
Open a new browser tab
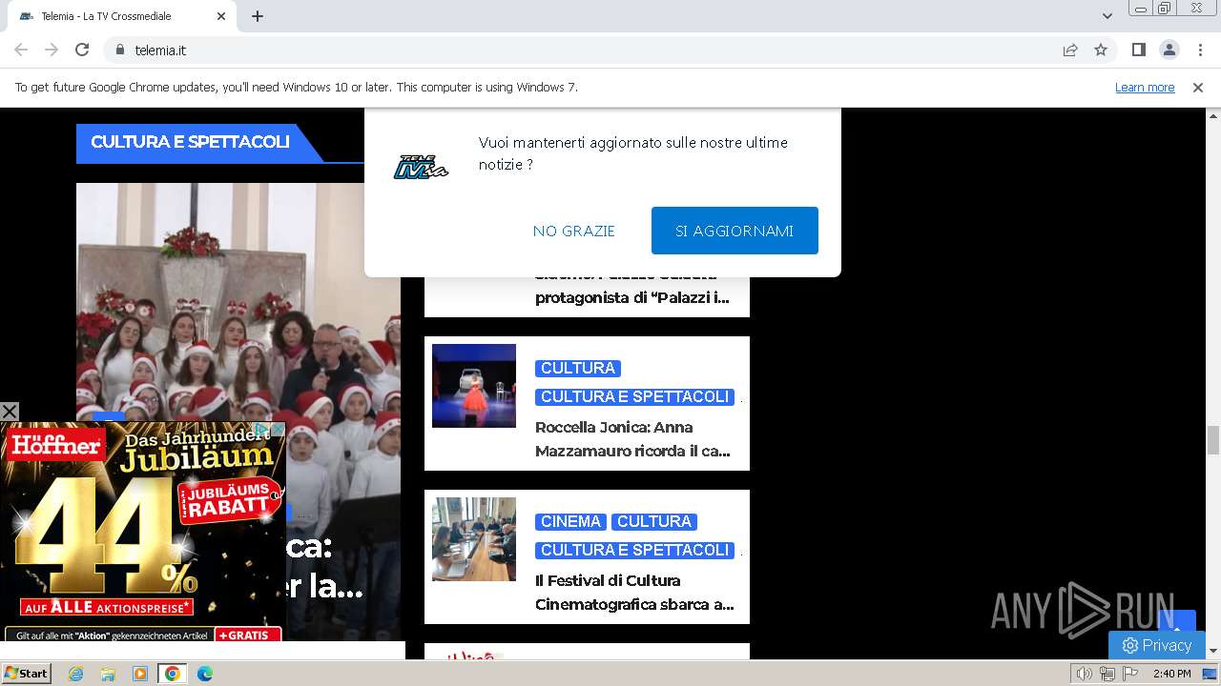pos(258,16)
